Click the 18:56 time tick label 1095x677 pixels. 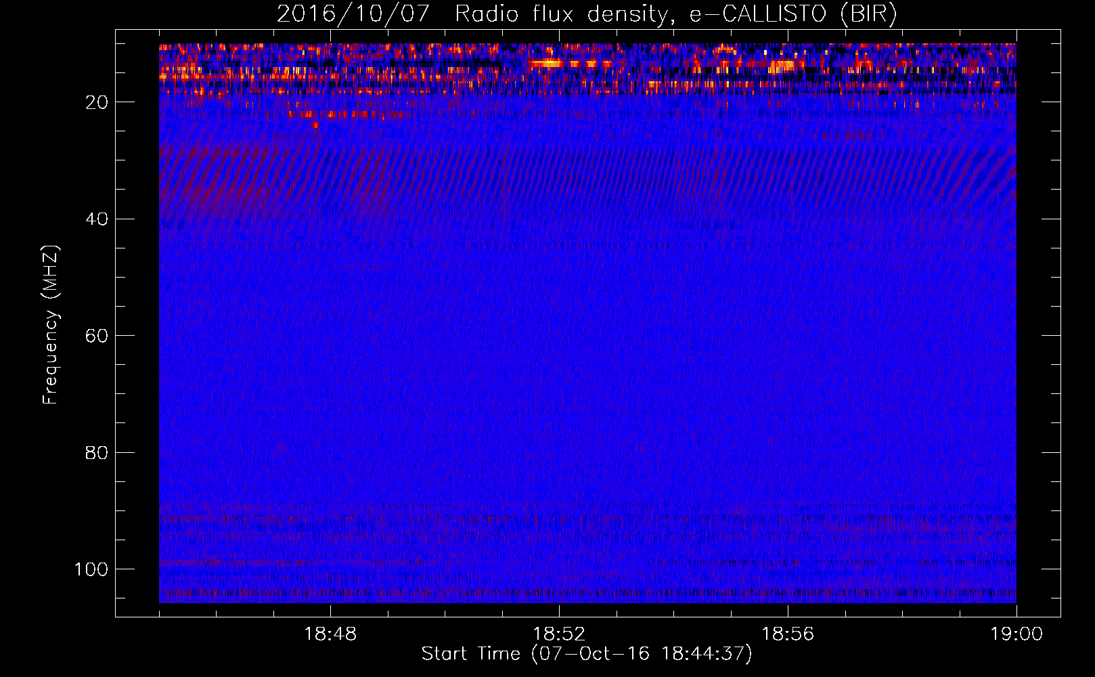click(788, 634)
